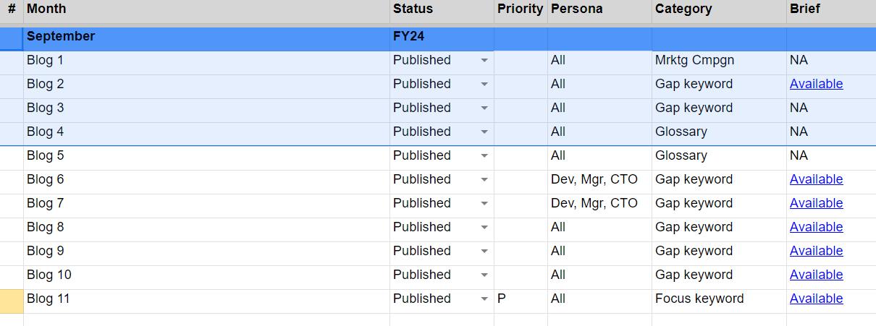Select the Gap keyword cell for Blog 2
876x326 pixels.
[x=719, y=87]
